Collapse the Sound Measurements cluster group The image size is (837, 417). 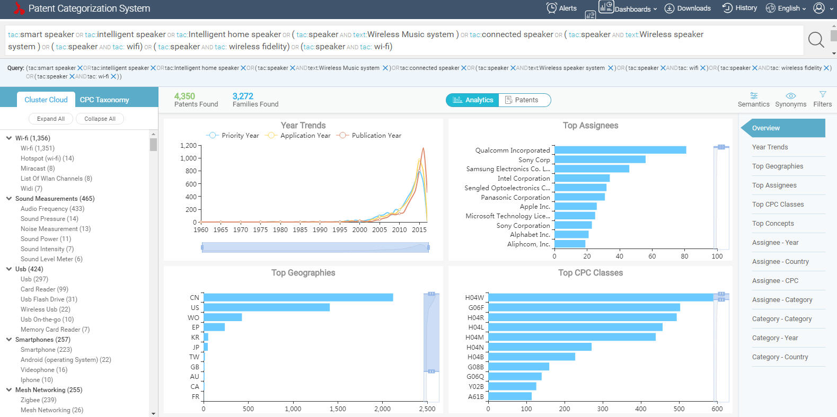click(9, 199)
